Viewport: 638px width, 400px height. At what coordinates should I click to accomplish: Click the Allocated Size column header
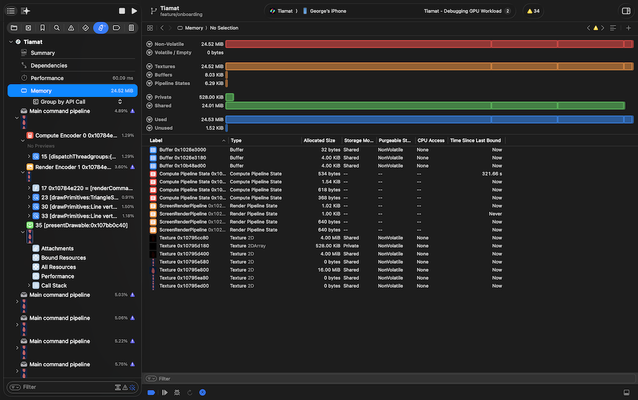[x=320, y=141]
